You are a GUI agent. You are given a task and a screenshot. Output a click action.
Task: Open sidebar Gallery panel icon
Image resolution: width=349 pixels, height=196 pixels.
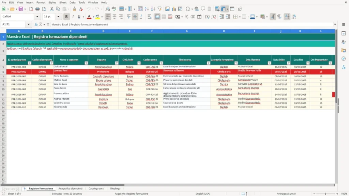(x=344, y=50)
